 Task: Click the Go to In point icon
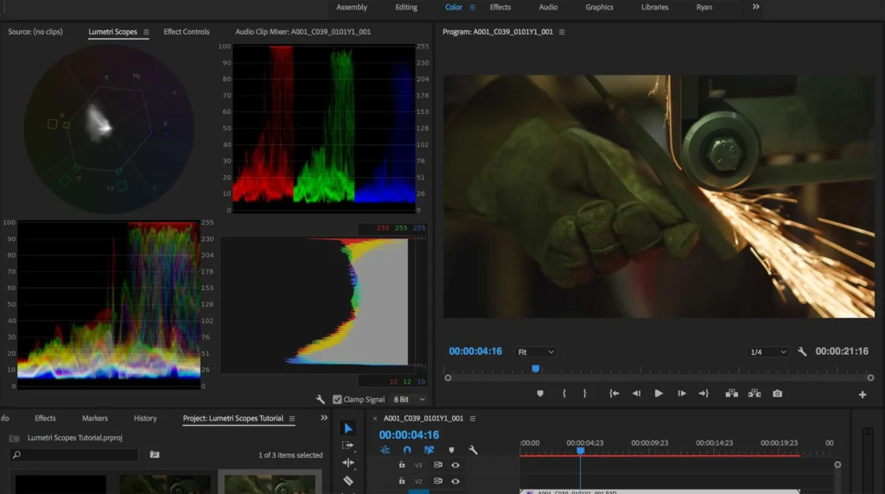click(x=614, y=394)
